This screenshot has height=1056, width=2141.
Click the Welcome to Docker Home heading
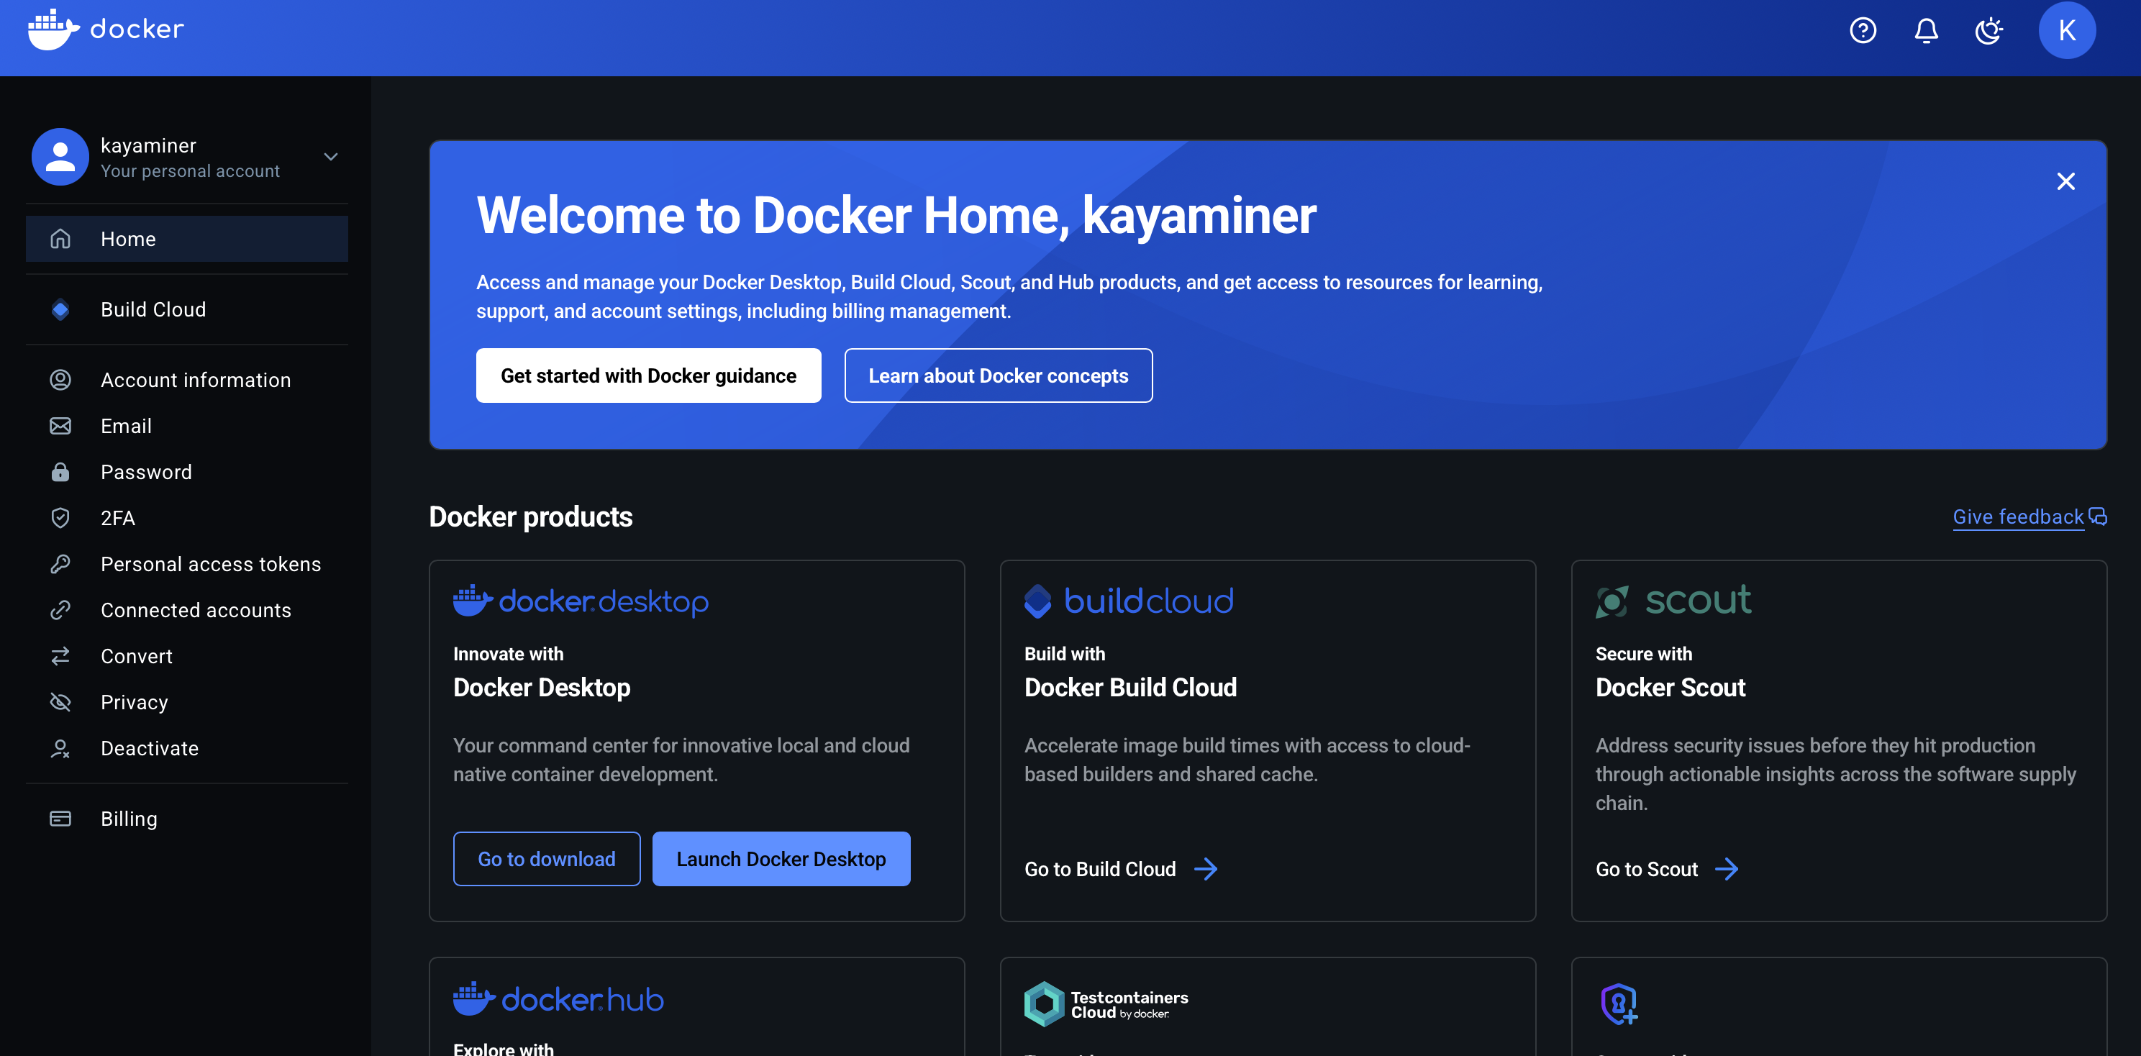pyautogui.click(x=896, y=215)
